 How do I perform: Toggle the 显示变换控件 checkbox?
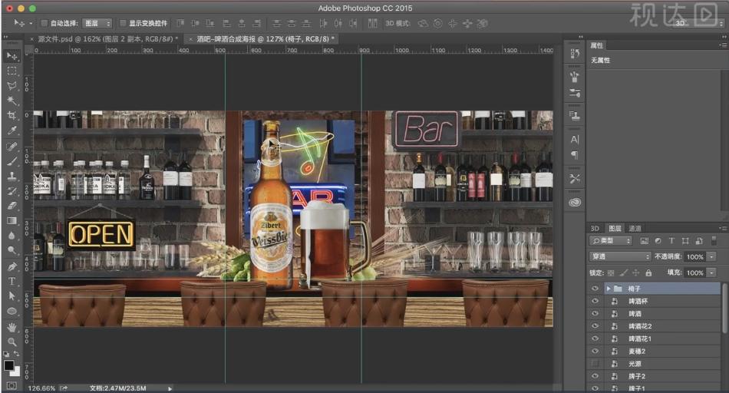[123, 23]
